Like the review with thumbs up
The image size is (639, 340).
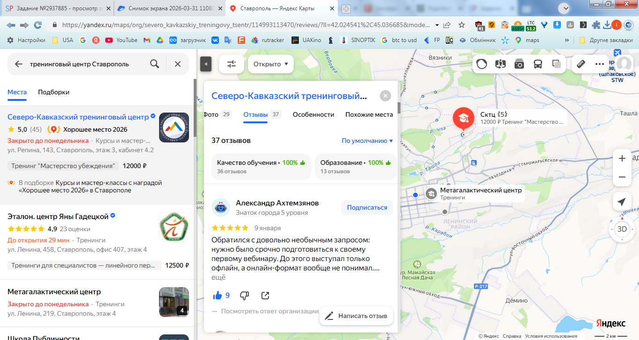point(218,295)
